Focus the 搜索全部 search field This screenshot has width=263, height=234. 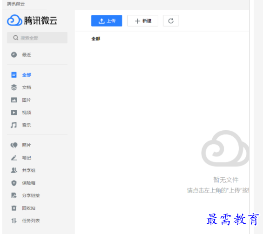click(x=37, y=38)
